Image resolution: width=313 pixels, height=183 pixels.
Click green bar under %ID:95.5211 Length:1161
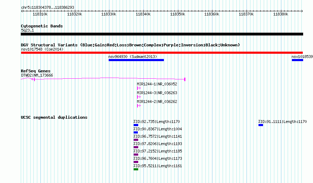point(136,169)
